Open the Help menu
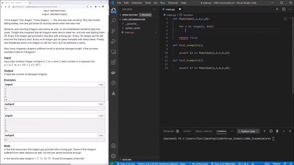 pyautogui.click(x=183, y=3)
